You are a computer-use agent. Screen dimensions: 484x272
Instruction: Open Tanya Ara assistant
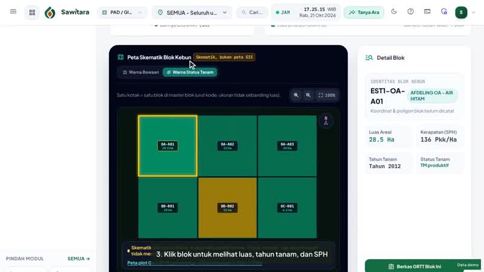(x=364, y=12)
